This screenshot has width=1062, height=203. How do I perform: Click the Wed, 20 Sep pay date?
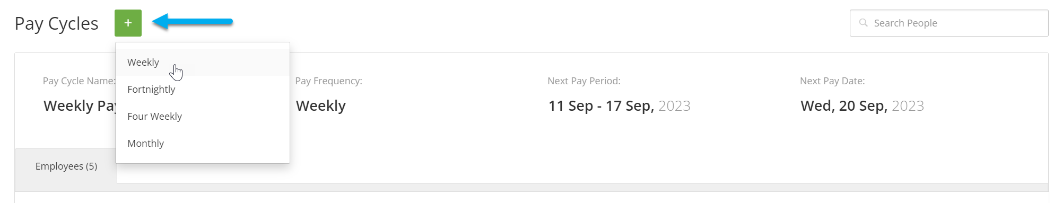tap(844, 105)
